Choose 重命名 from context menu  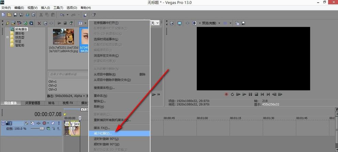[x=119, y=95]
